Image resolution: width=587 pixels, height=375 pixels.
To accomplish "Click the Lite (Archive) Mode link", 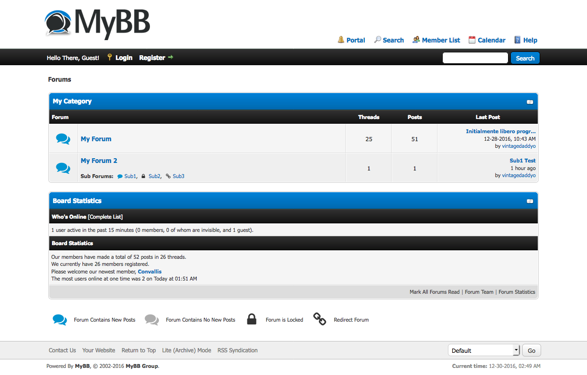I will click(x=186, y=350).
